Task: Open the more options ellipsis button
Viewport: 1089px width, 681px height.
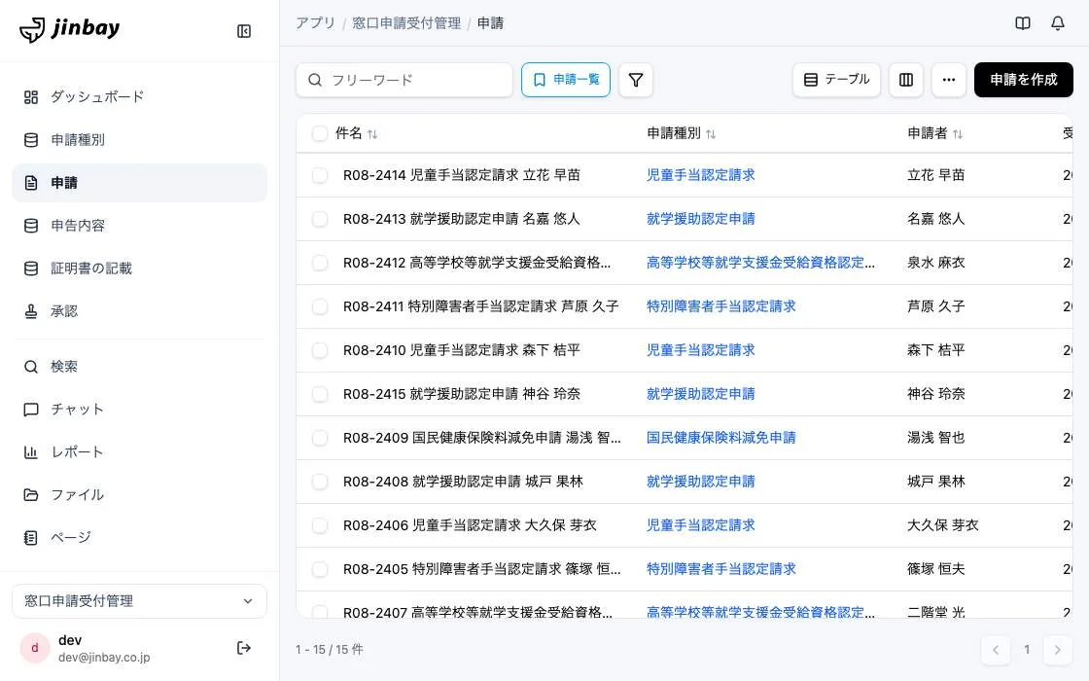Action: point(949,80)
